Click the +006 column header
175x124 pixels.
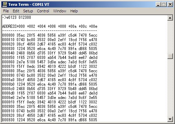click(52, 26)
